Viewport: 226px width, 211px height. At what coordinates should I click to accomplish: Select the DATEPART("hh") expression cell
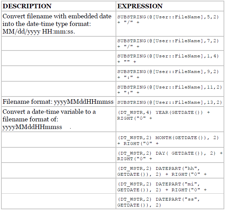(x=170, y=171)
